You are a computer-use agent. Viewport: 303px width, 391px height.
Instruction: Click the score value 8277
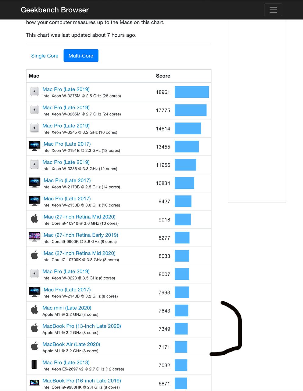coord(164,238)
